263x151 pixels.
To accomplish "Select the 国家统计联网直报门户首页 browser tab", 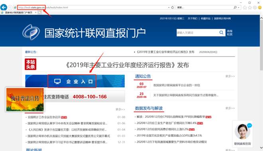I will pyautogui.click(x=19, y=12).
